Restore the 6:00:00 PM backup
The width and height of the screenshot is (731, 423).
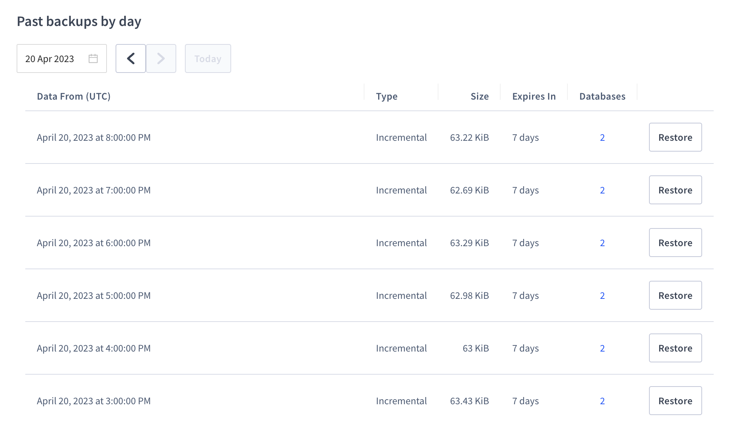[675, 243]
